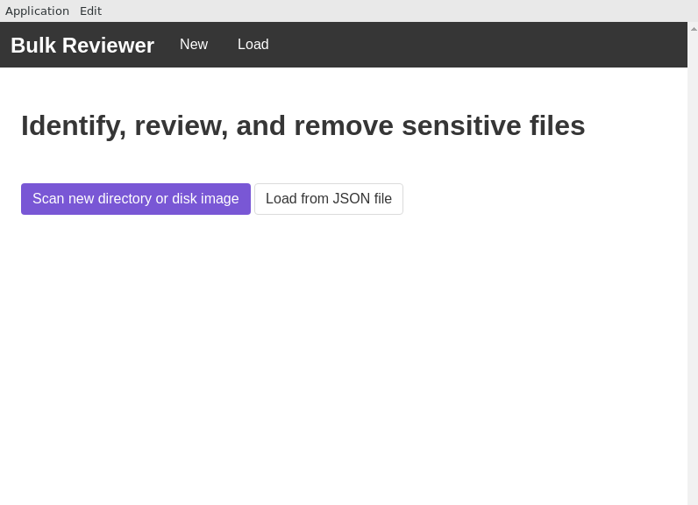Click Load from JSON file button
This screenshot has width=698, height=505.
(x=329, y=199)
